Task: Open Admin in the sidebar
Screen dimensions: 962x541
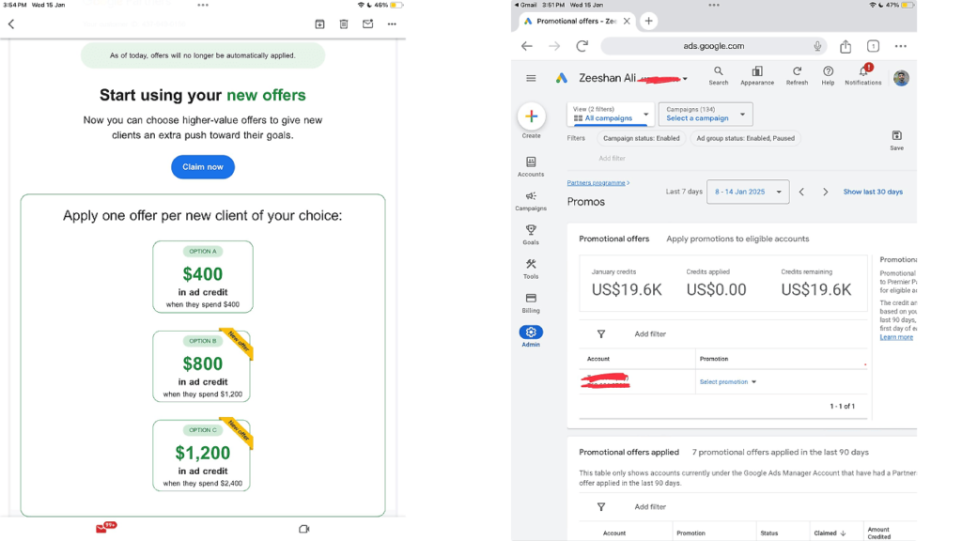Action: [x=531, y=336]
